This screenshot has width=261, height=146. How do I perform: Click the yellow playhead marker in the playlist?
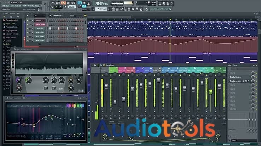[x=170, y=20]
